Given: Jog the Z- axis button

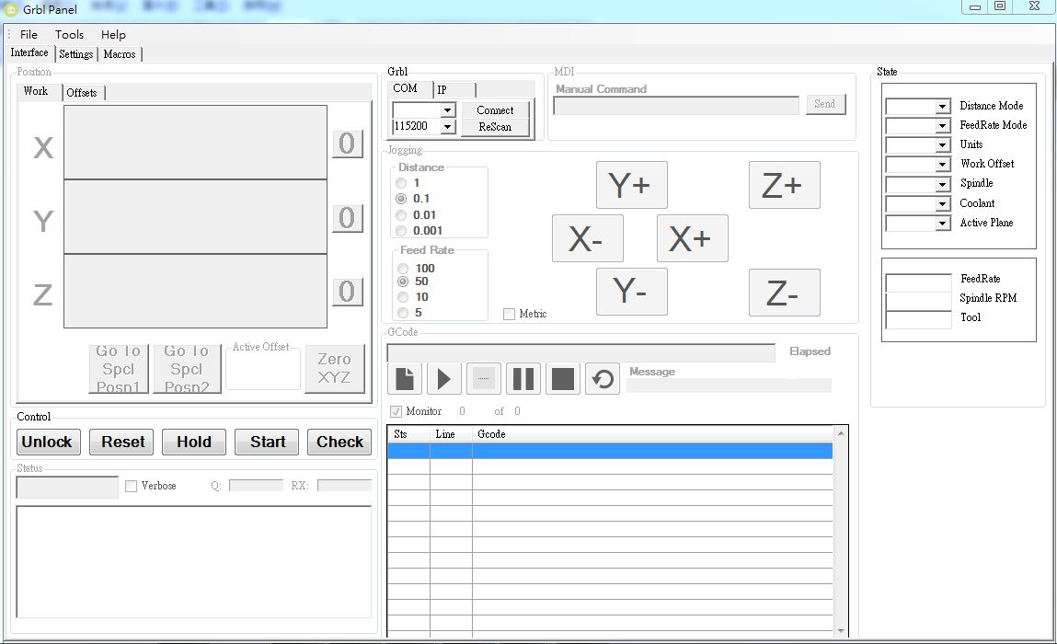Looking at the screenshot, I should (x=784, y=293).
